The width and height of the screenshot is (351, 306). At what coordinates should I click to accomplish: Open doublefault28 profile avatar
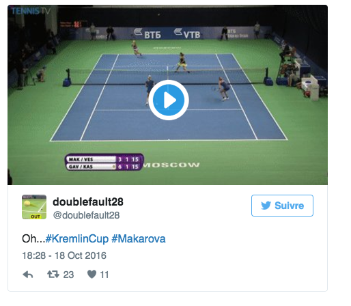[x=34, y=207]
